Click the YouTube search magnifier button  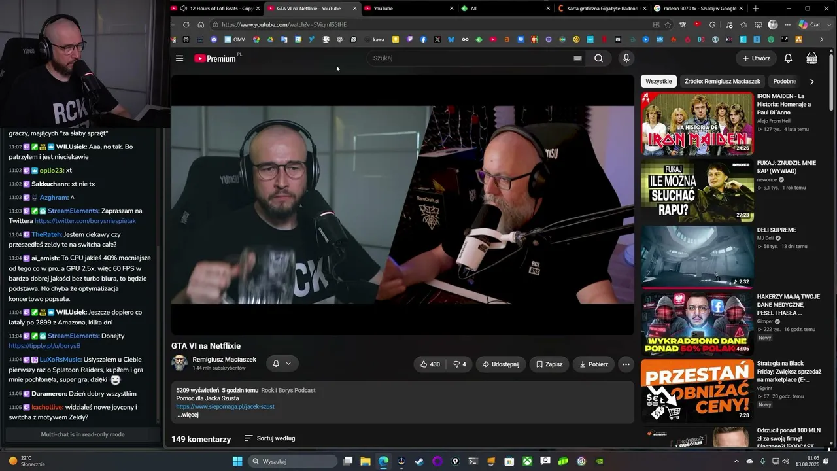598,58
